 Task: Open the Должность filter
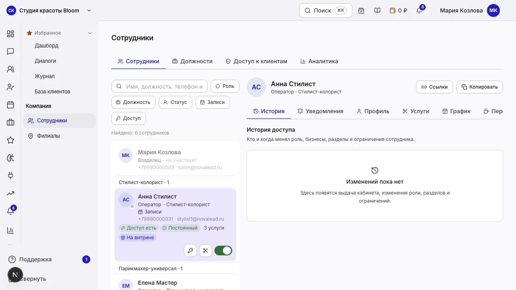pyautogui.click(x=133, y=102)
